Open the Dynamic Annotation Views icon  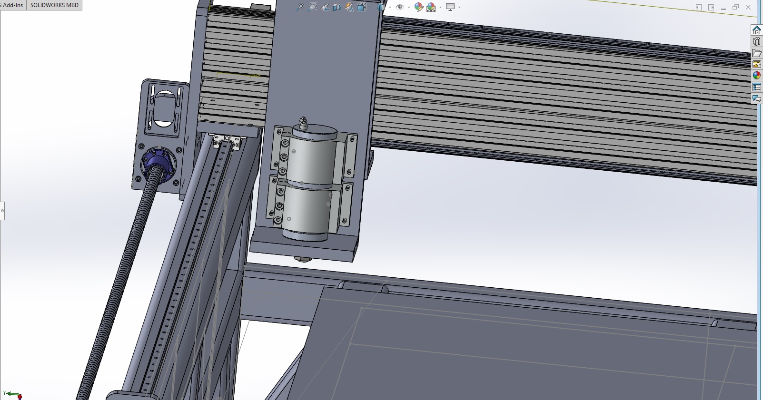point(349,7)
